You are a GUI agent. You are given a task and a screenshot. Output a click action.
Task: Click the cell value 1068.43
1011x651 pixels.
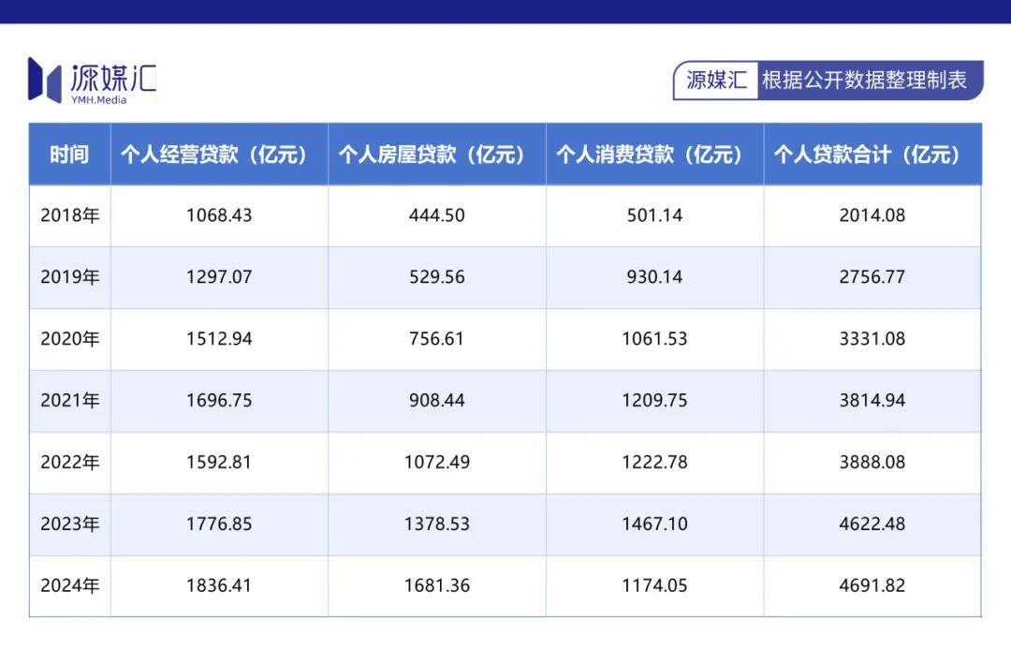click(x=219, y=215)
